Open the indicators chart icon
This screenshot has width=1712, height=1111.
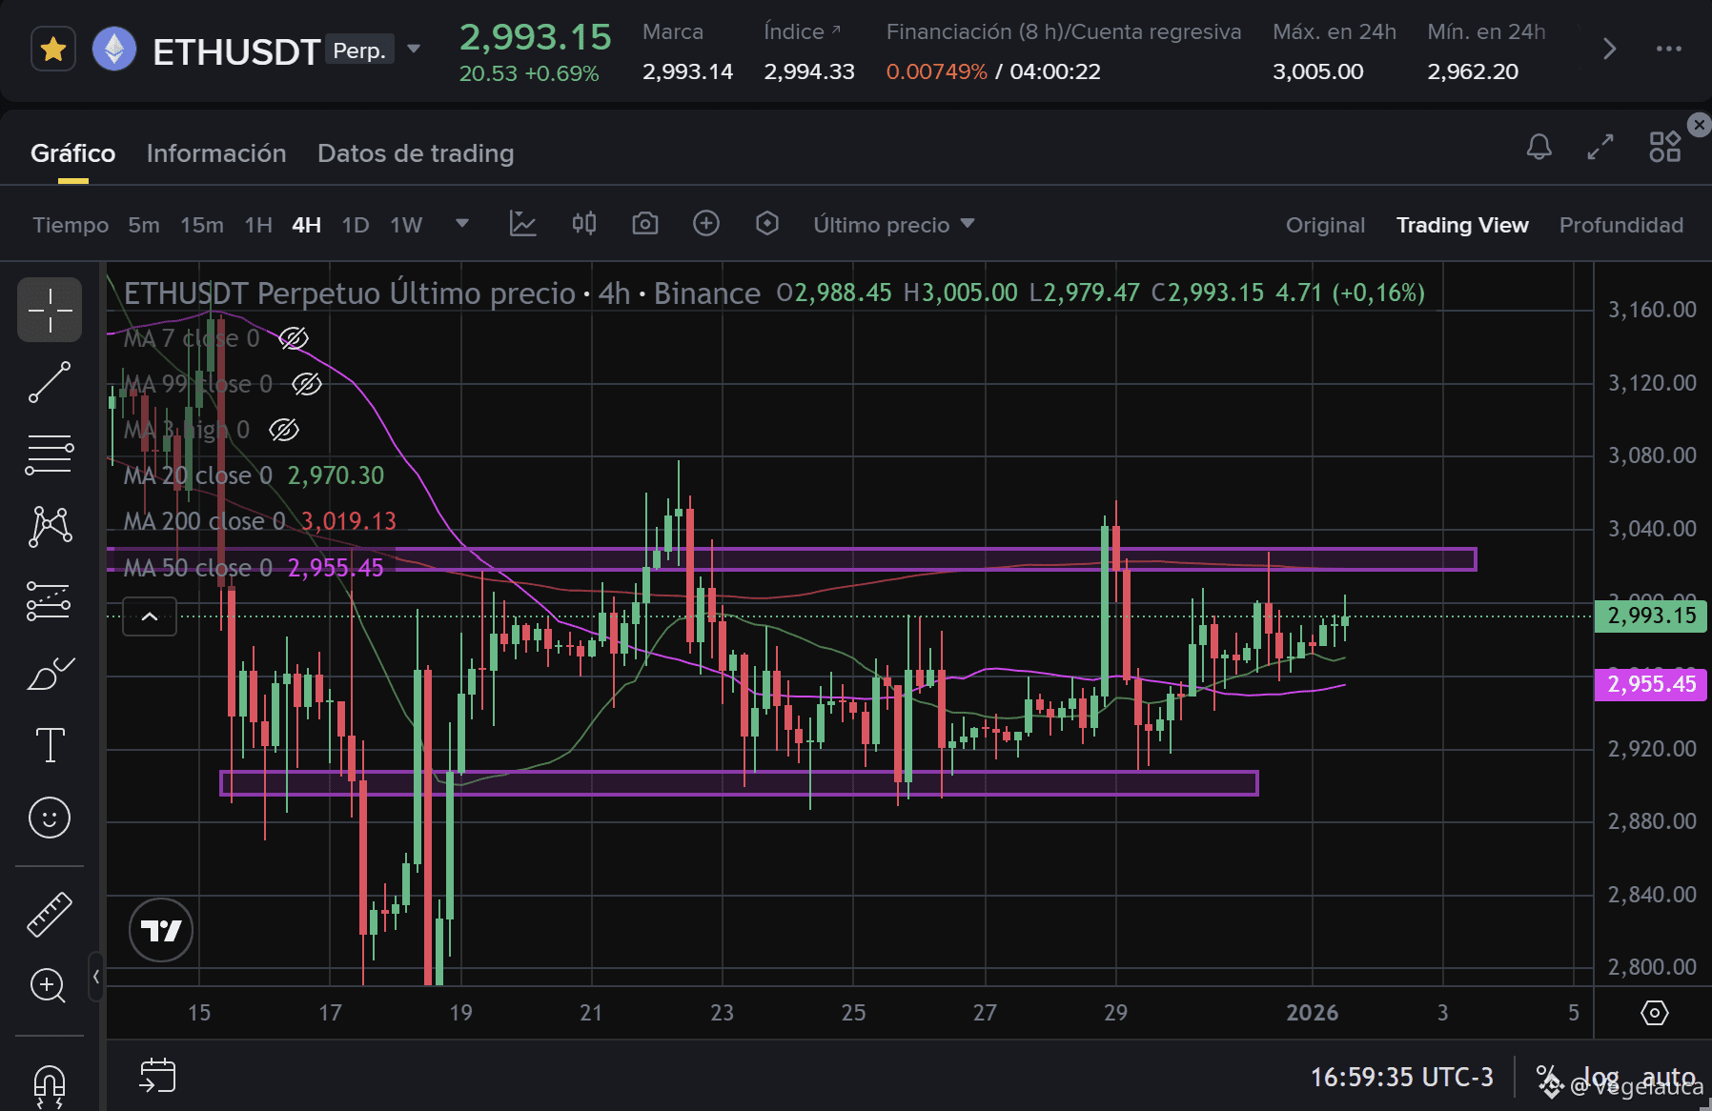click(x=523, y=224)
